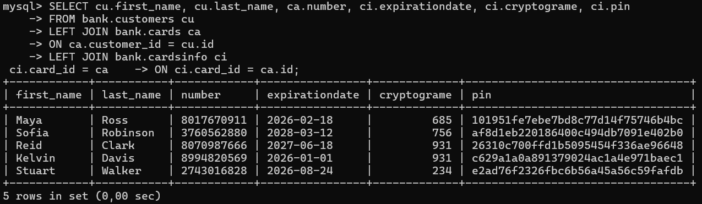Image resolution: width=702 pixels, height=204 pixels.
Task: Click the last name Clark
Action: (118, 146)
